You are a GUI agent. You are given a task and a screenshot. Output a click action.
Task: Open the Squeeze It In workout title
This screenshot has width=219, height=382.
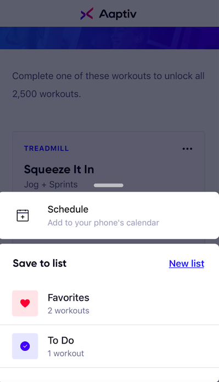[x=59, y=169]
